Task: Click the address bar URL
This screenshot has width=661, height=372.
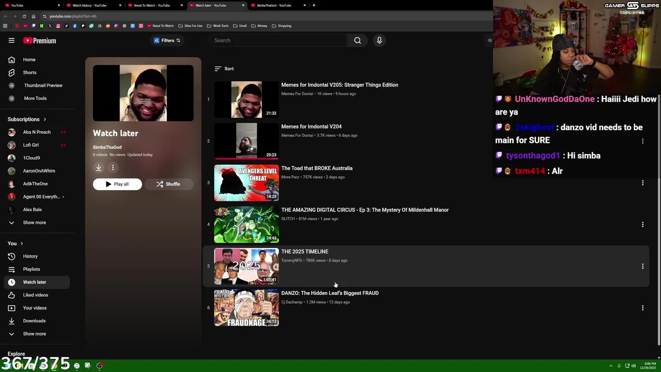Action: (x=73, y=16)
